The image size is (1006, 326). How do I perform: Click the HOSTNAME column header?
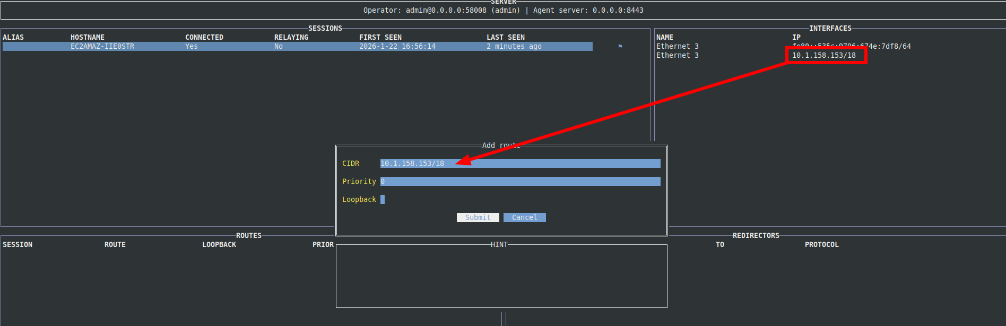(88, 38)
